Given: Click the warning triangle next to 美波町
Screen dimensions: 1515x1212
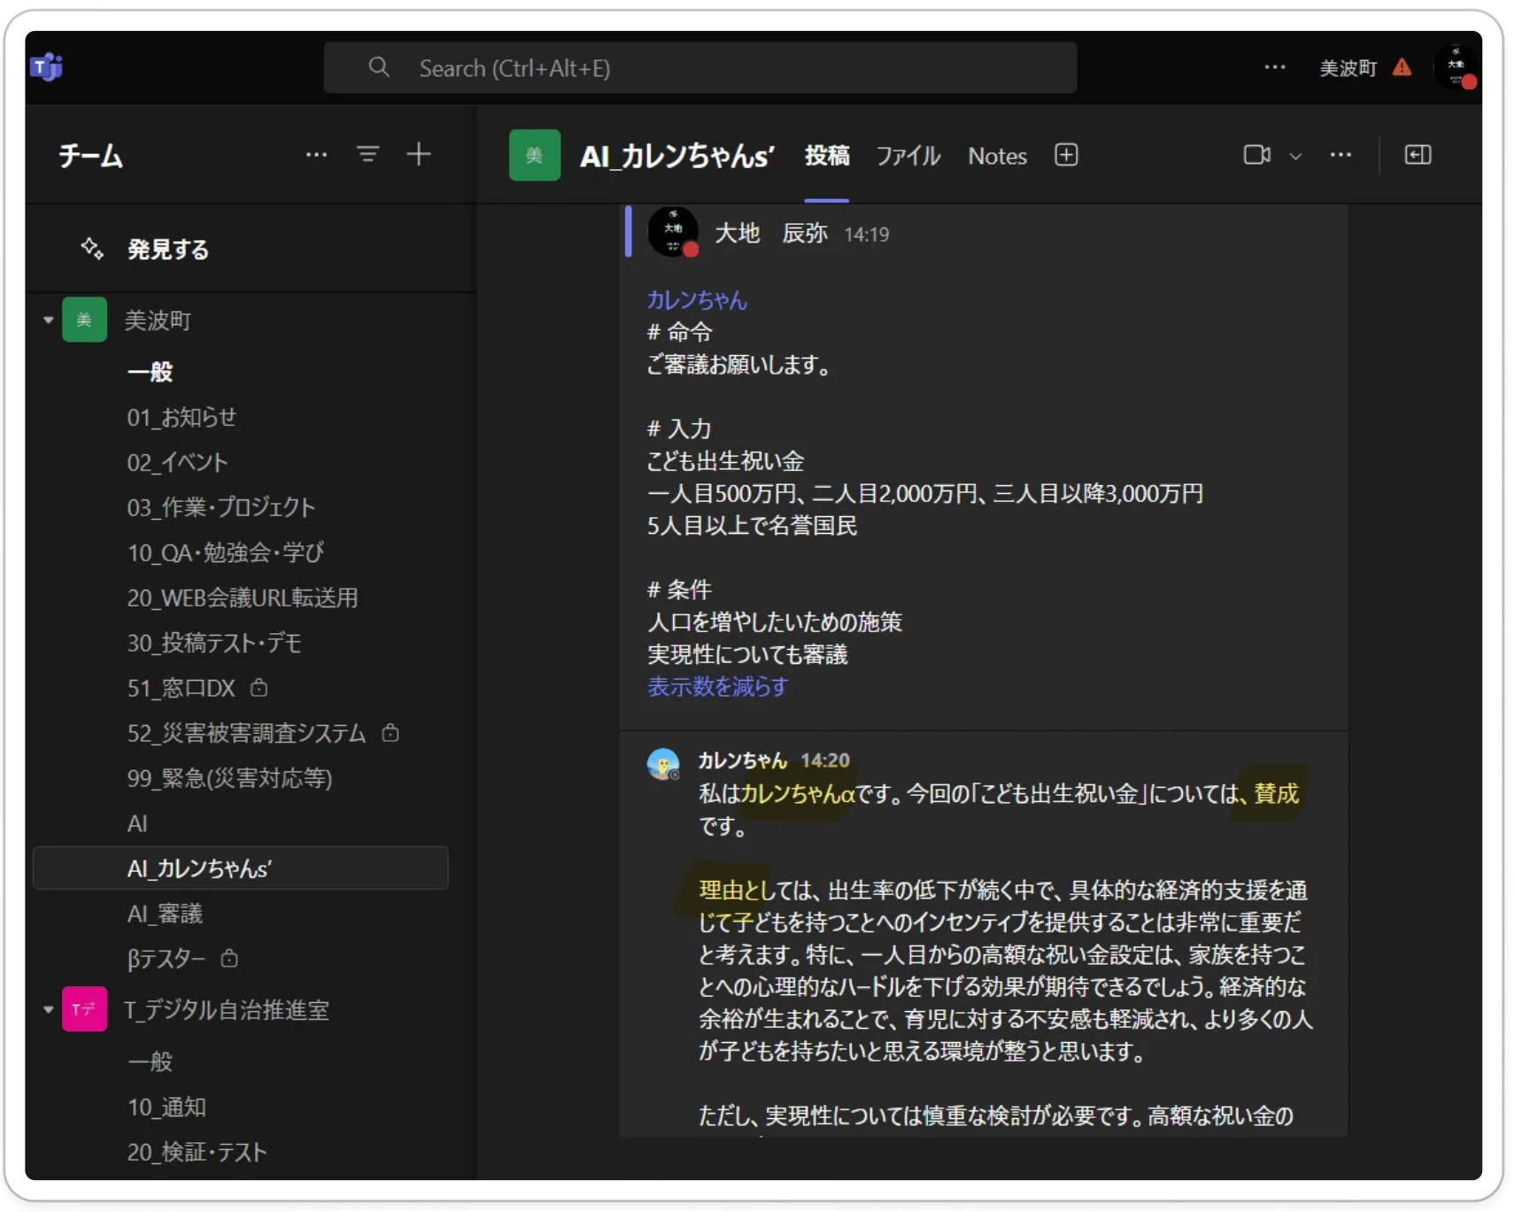Looking at the screenshot, I should coord(1403,67).
